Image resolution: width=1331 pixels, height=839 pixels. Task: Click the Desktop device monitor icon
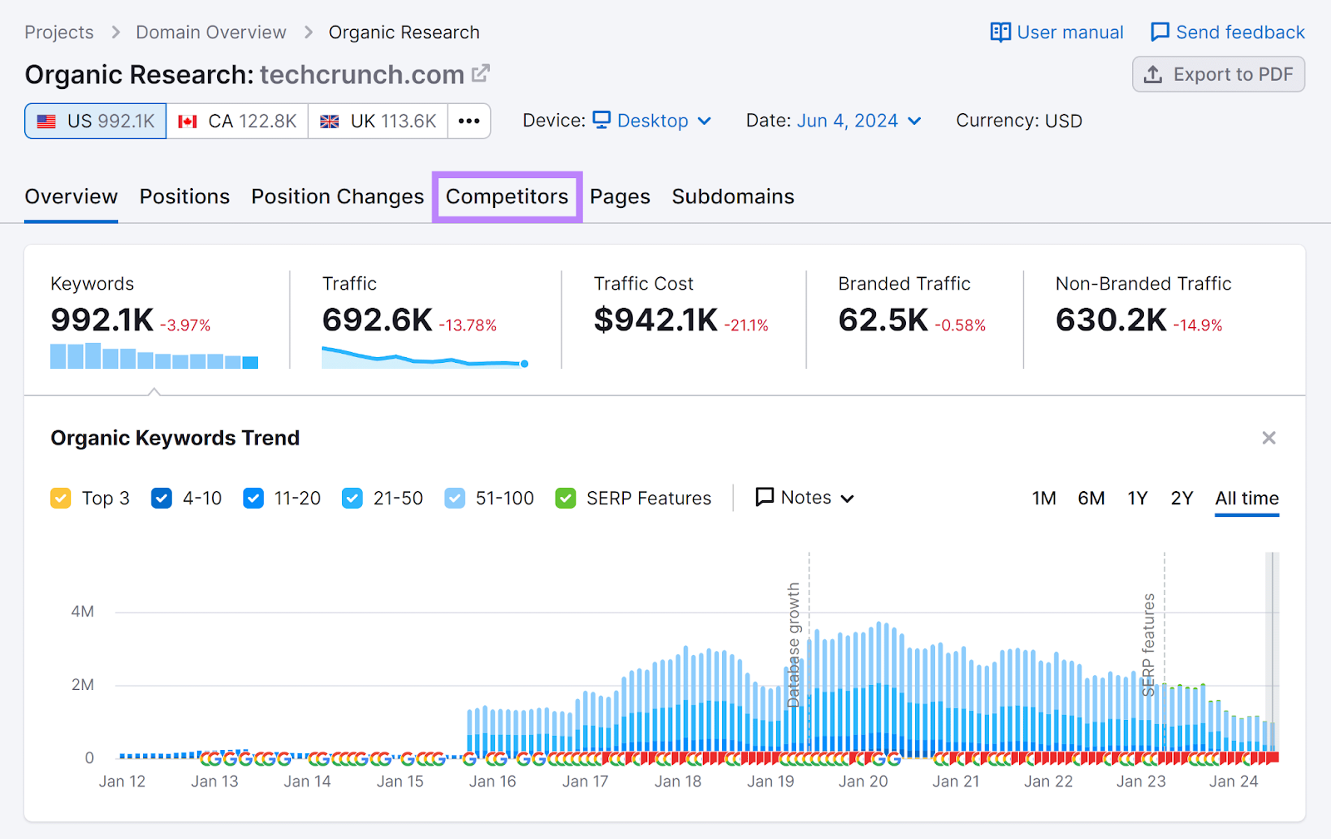[601, 120]
